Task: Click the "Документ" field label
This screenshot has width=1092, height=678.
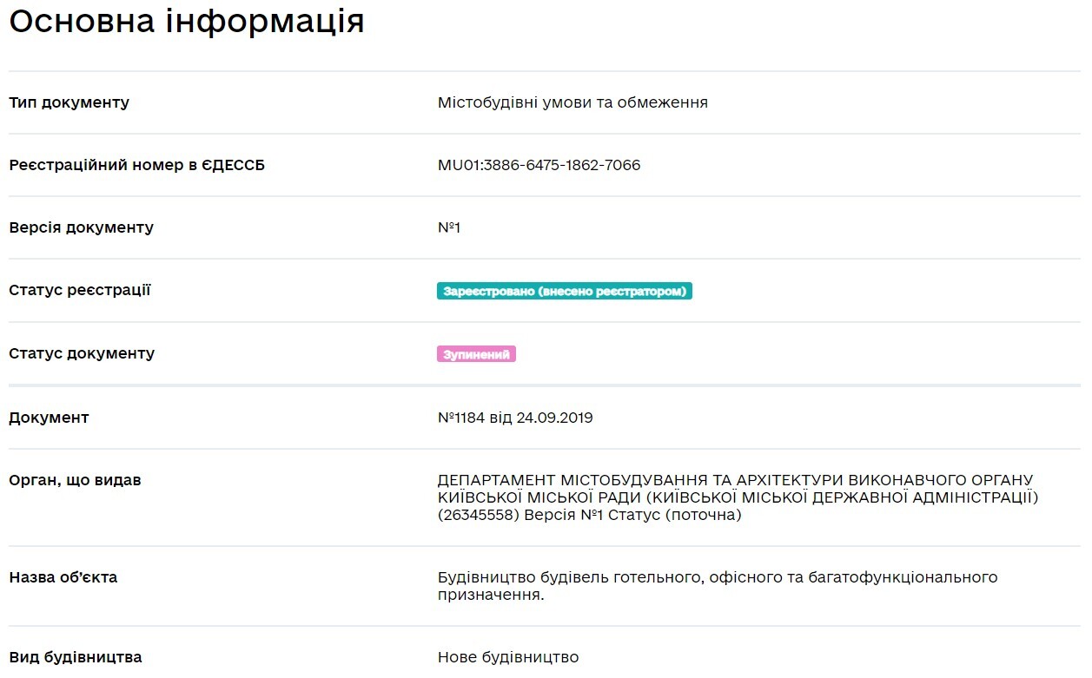Action: tap(49, 418)
